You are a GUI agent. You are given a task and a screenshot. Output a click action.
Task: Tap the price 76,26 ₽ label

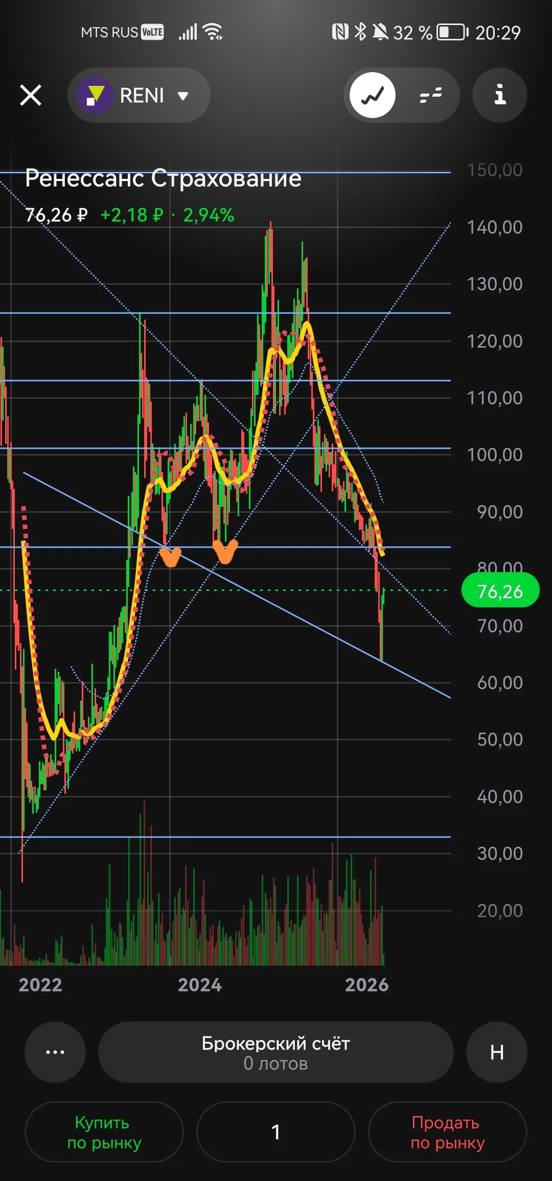[x=56, y=215]
